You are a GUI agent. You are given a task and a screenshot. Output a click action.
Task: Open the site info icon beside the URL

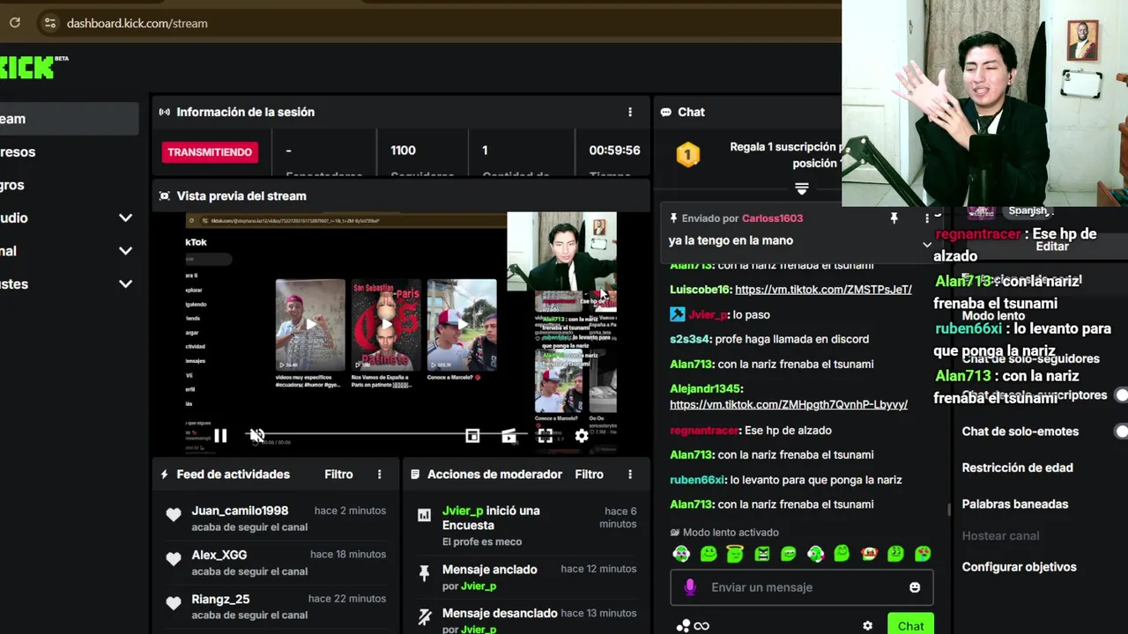(49, 23)
